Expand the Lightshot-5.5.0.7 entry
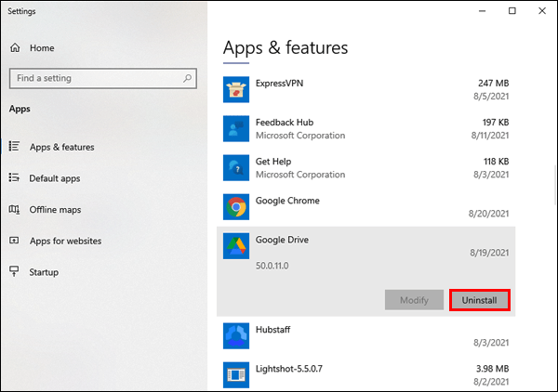Viewport: 558px width, 392px height. pyautogui.click(x=372, y=374)
